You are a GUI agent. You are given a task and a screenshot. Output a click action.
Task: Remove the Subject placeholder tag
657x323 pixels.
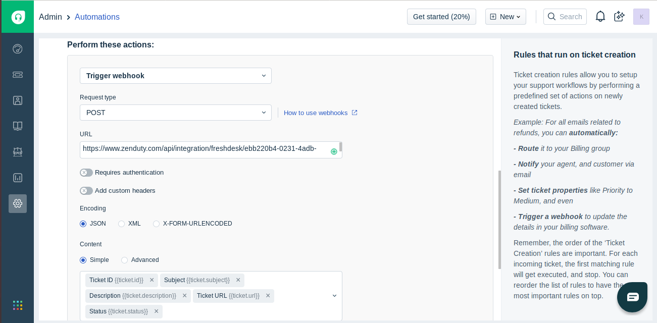point(238,280)
